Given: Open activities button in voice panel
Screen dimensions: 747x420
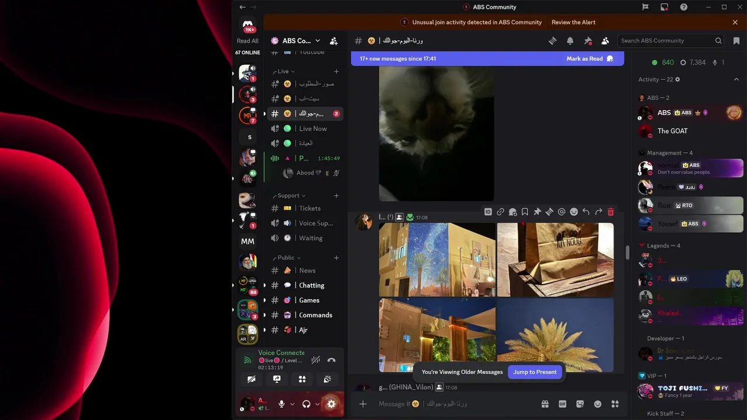Looking at the screenshot, I should pos(302,379).
